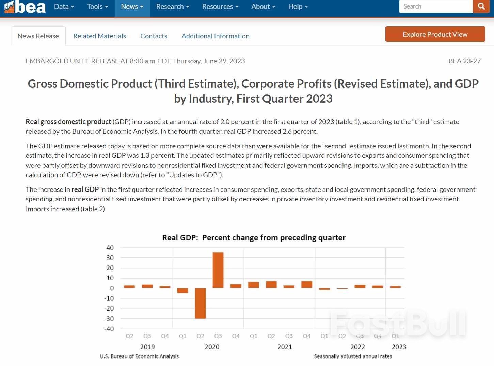The height and width of the screenshot is (366, 494).
Task: Click the 2020 Q2 negative orange bar
Action: point(201,303)
